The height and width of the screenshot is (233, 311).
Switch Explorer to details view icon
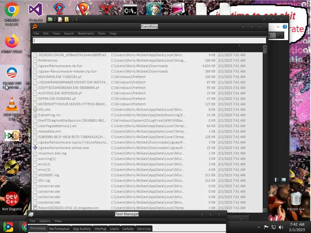click(277, 180)
